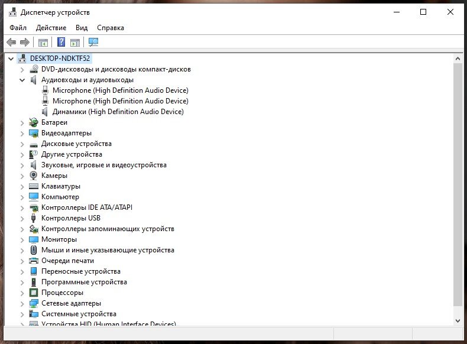Image resolution: width=467 pixels, height=344 pixels.
Task: Select the Другие устройства label
Action: pos(72,154)
